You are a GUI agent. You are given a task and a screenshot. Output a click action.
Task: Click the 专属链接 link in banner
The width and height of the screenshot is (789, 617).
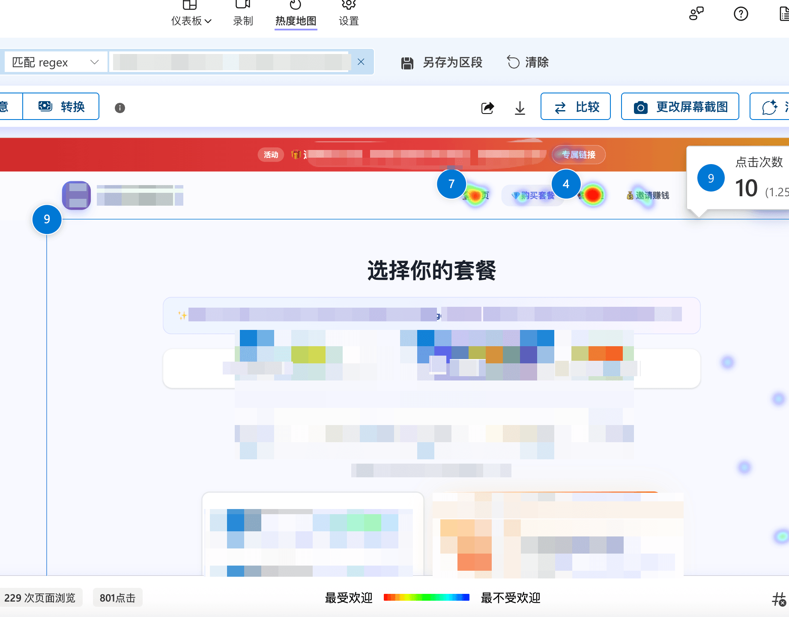(x=579, y=155)
